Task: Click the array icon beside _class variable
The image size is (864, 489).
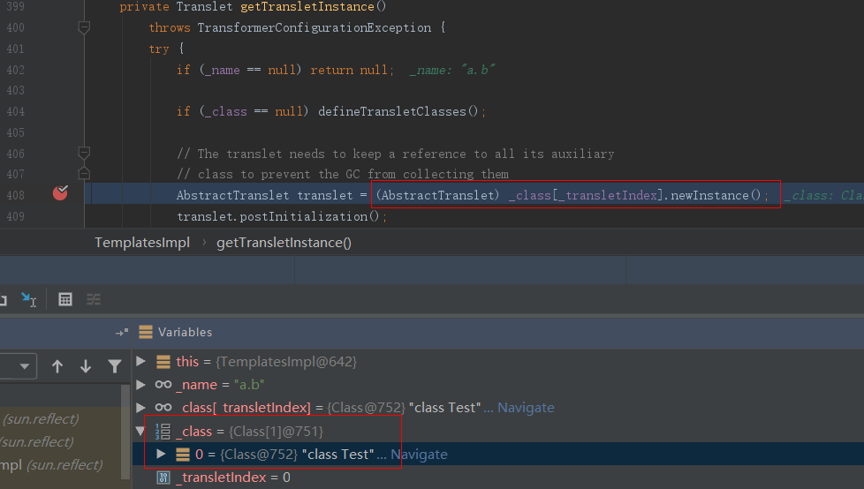Action: 163,431
